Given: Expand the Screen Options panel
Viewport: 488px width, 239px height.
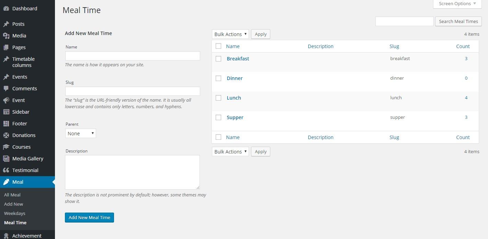Looking at the screenshot, I should pos(457,4).
